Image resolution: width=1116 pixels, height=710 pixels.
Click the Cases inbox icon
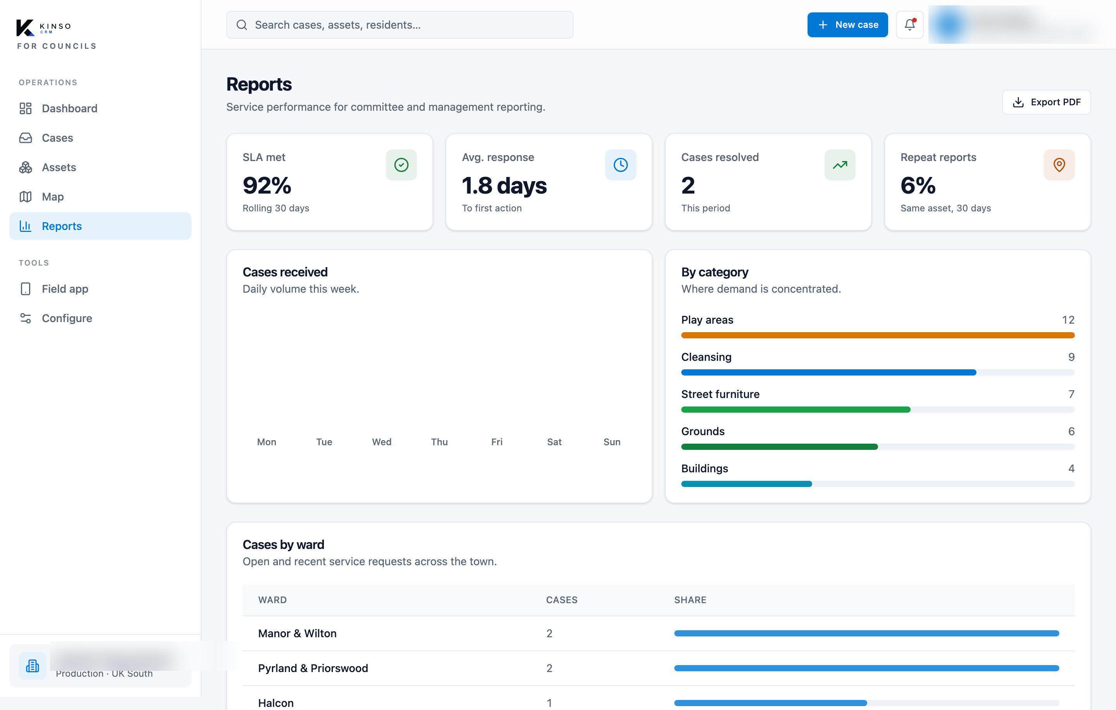pyautogui.click(x=26, y=138)
